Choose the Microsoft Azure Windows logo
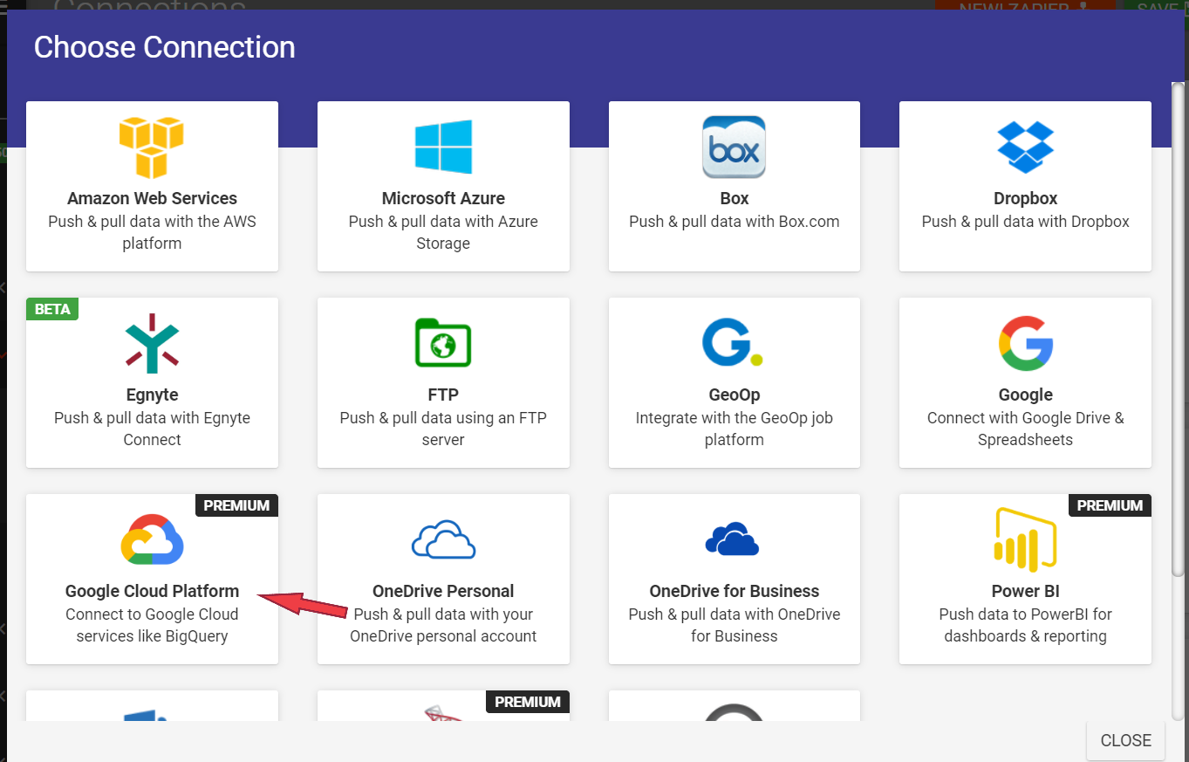The image size is (1189, 762). pyautogui.click(x=443, y=147)
